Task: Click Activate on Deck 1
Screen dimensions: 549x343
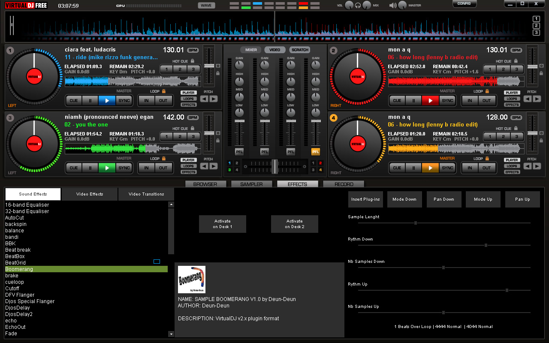Action: [x=223, y=224]
